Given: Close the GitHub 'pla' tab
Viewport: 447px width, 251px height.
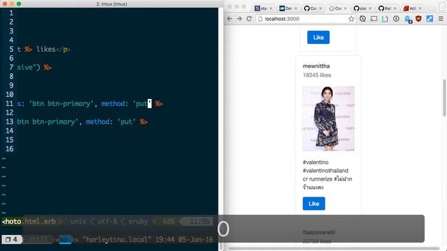Looking at the screenshot, I should [x=370, y=8].
